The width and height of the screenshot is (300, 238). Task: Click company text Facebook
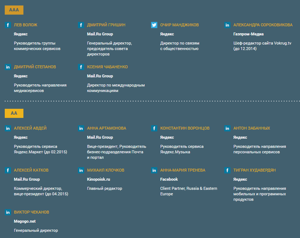point(169,179)
